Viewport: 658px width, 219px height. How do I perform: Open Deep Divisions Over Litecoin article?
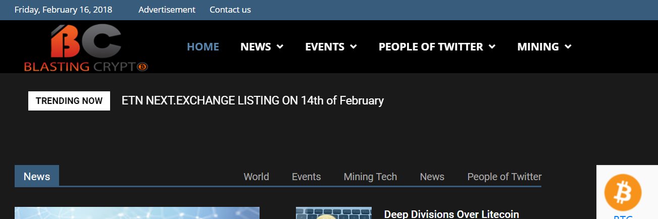pos(451,214)
